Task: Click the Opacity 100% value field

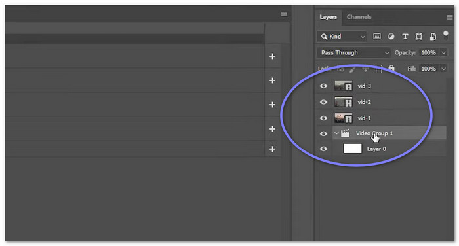Action: point(429,52)
